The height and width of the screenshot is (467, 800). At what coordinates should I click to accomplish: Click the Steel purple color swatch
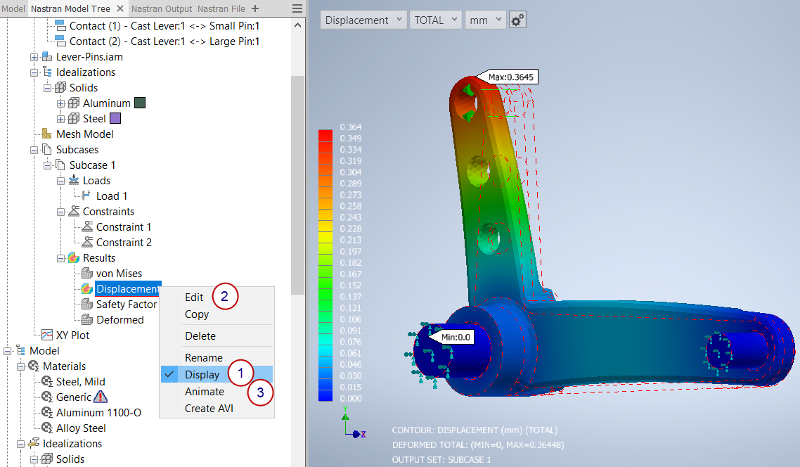[x=115, y=118]
